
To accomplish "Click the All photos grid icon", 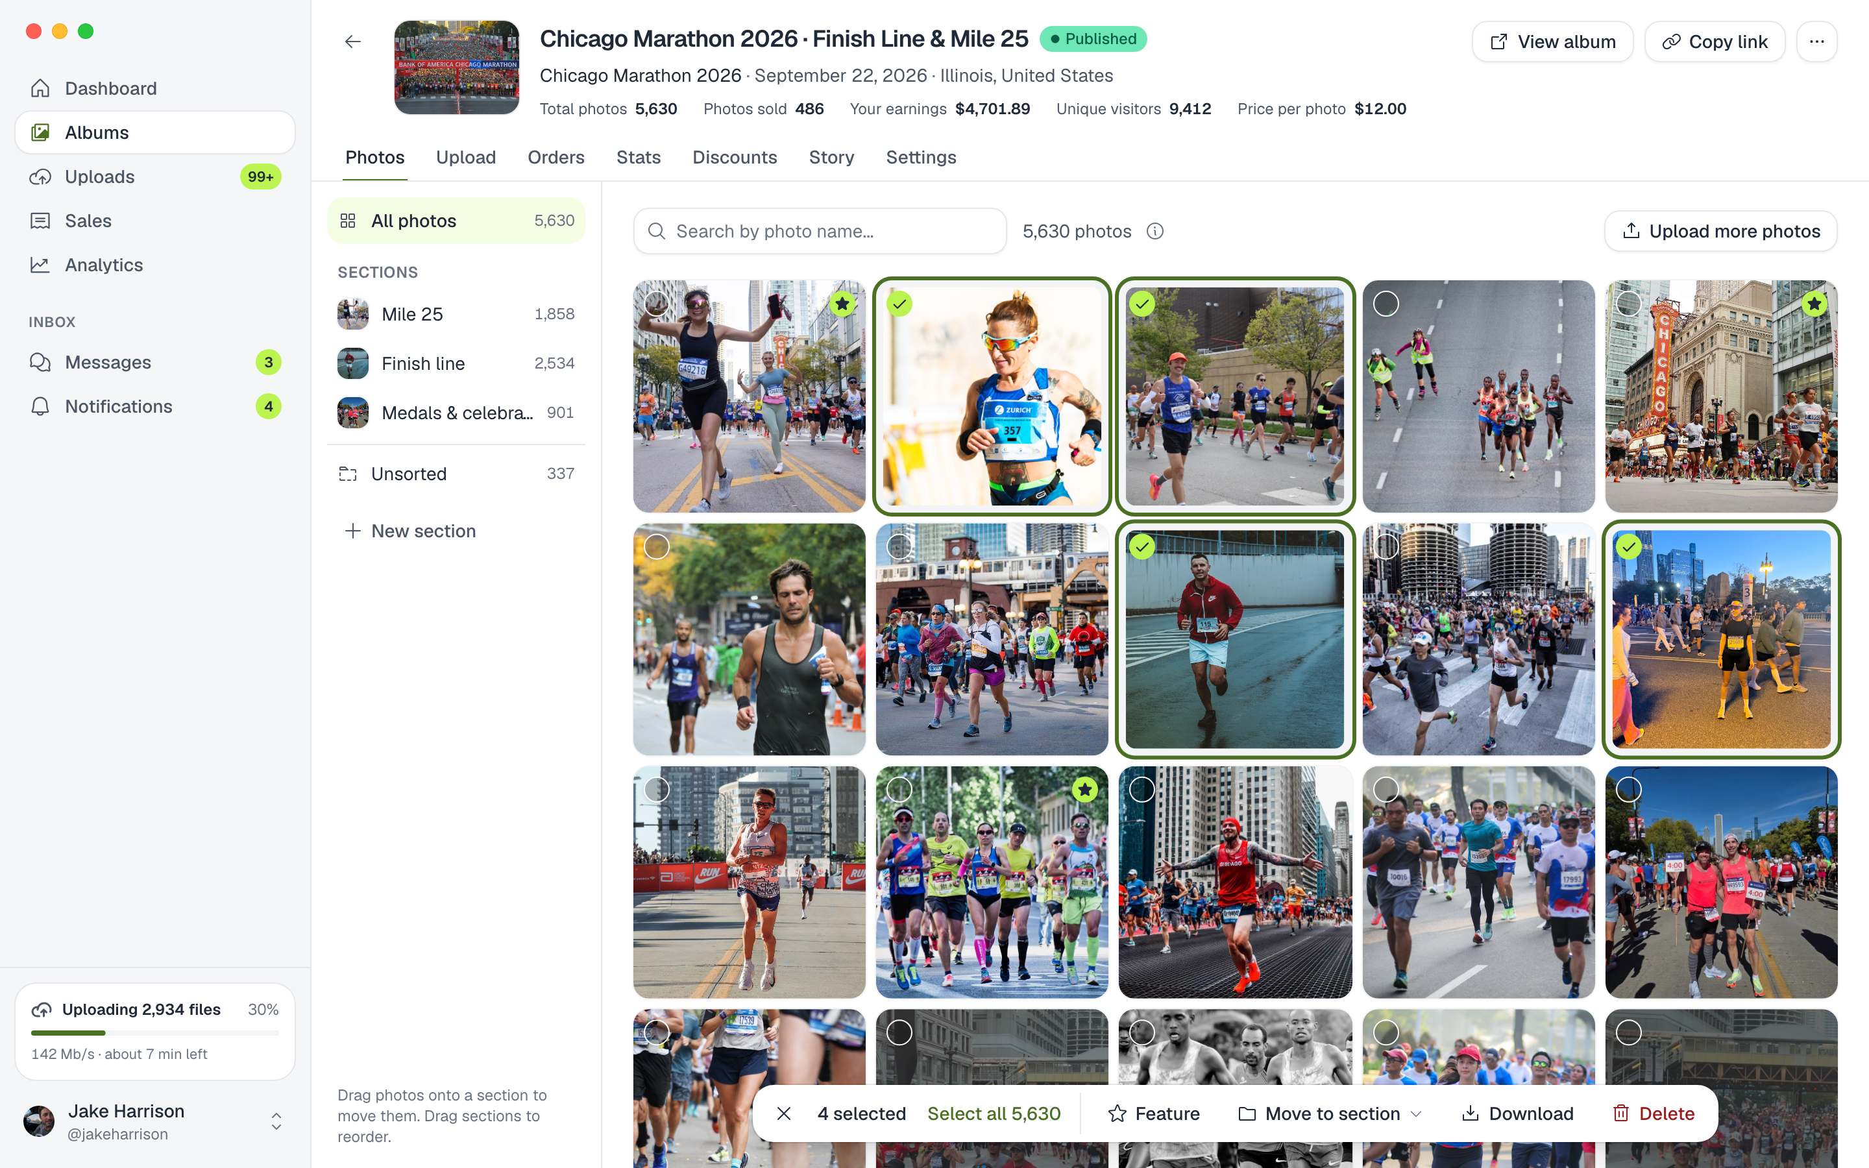I will (x=348, y=221).
